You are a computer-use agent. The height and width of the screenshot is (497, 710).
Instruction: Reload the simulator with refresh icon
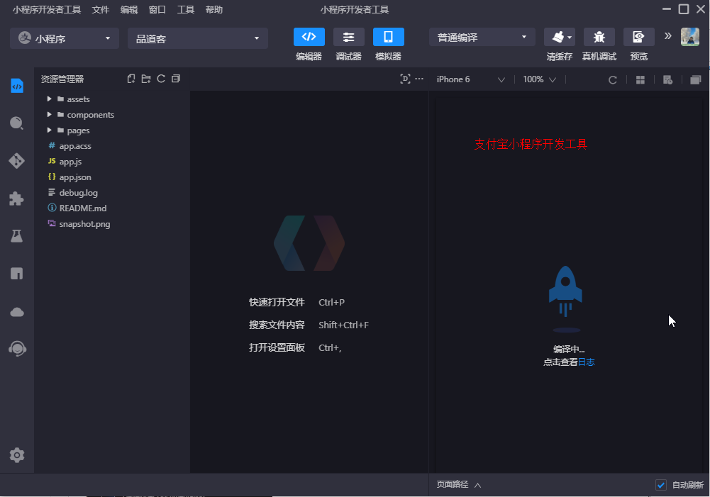pos(613,80)
